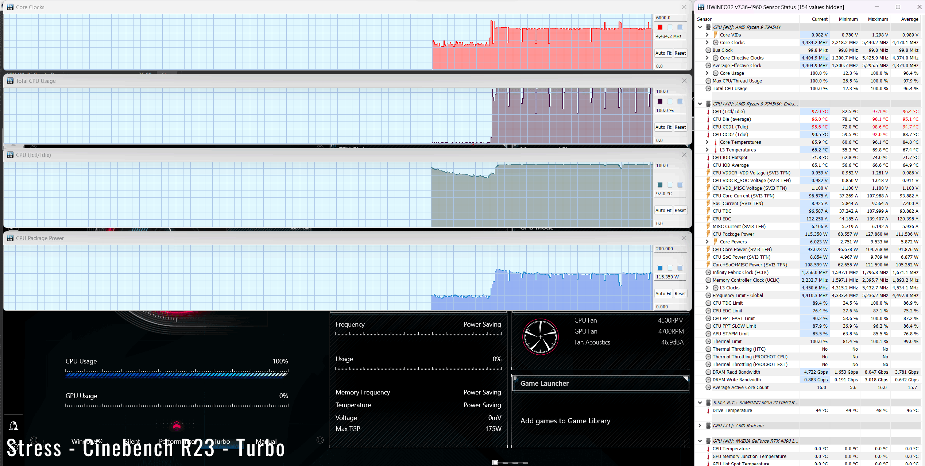Click the red Core Clocks graph color swatch
925x466 pixels.
(660, 27)
